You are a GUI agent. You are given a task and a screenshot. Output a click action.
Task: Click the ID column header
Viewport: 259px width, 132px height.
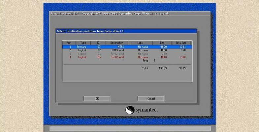(98, 43)
